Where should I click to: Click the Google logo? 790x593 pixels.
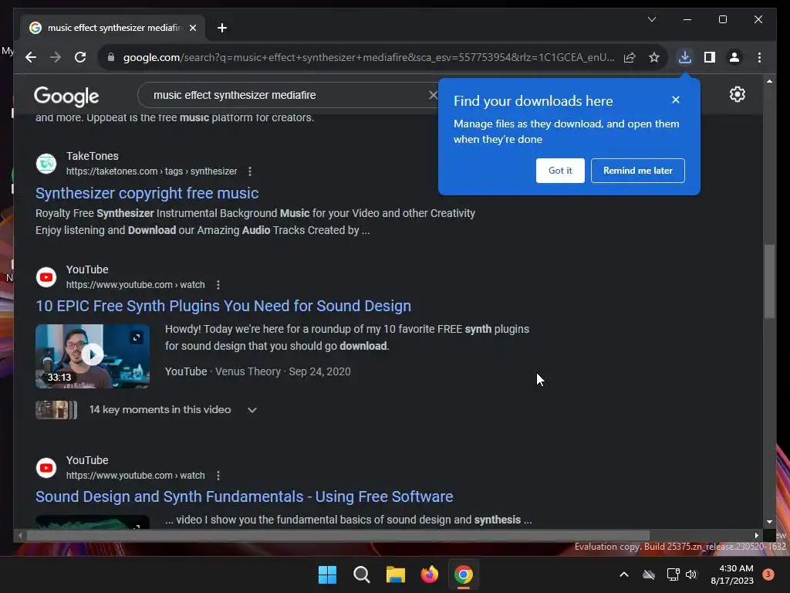click(66, 96)
